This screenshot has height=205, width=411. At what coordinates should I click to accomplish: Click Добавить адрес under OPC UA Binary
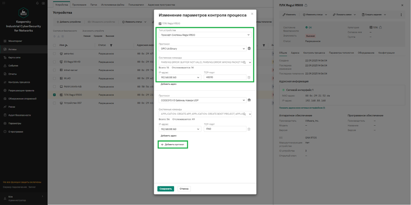point(169,84)
